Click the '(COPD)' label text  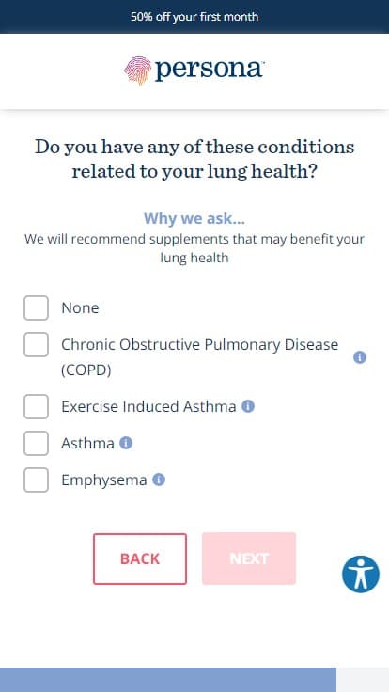point(86,370)
